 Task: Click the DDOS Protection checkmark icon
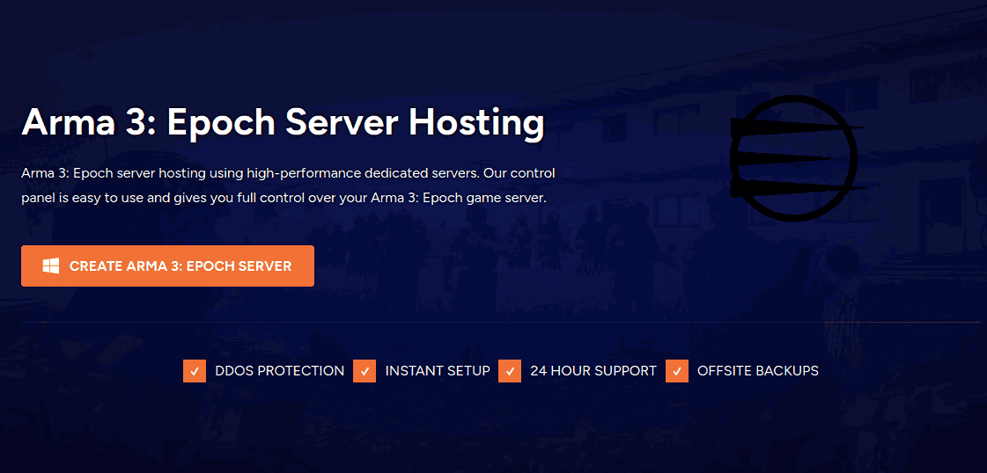pyautogui.click(x=195, y=371)
